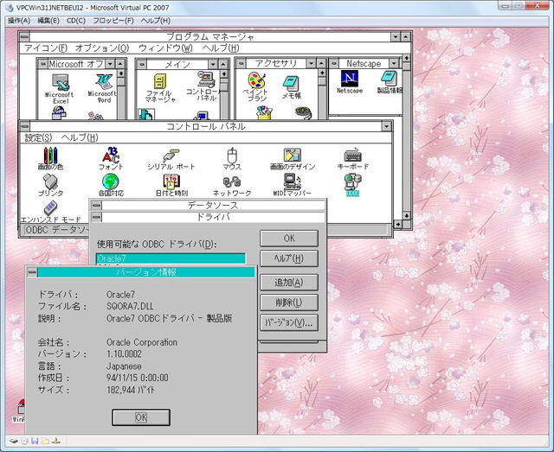The width and height of the screenshot is (554, 452).
Task: Open the 各国対応 globe icon
Action: (111, 186)
